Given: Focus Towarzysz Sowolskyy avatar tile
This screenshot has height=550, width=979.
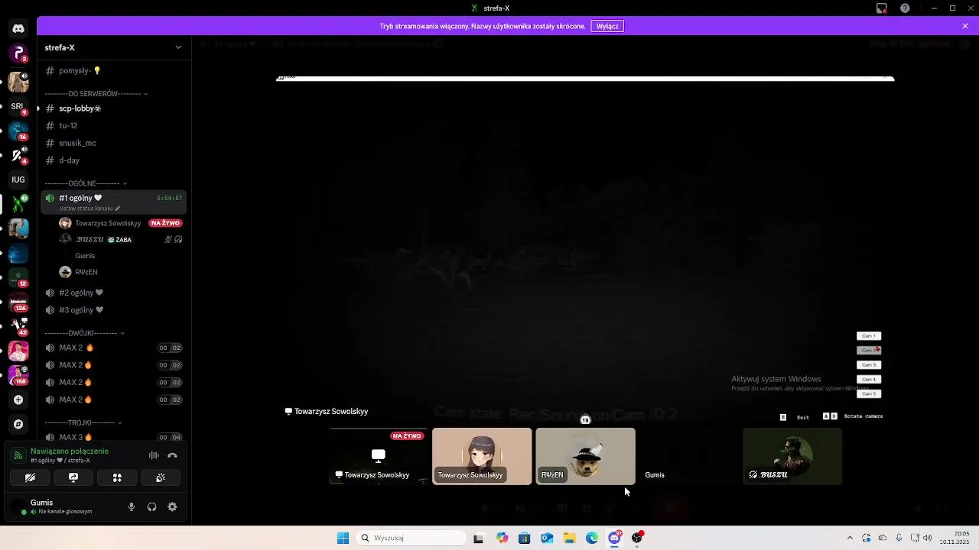Looking at the screenshot, I should pyautogui.click(x=482, y=456).
